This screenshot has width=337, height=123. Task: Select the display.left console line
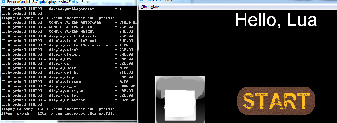click(x=65, y=68)
